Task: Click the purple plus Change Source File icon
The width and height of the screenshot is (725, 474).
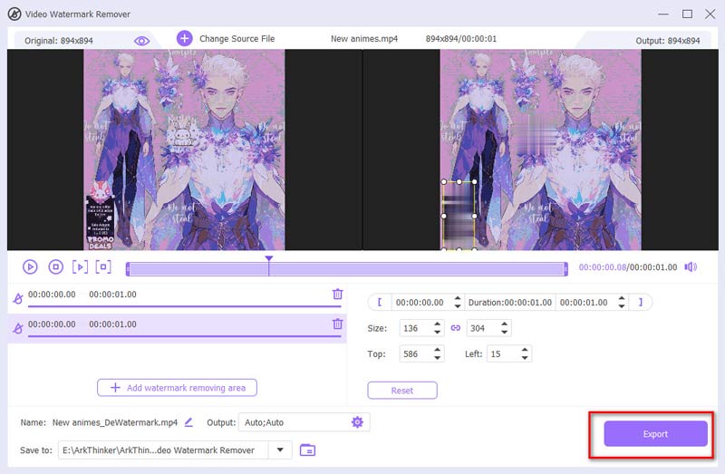Action: click(x=185, y=38)
